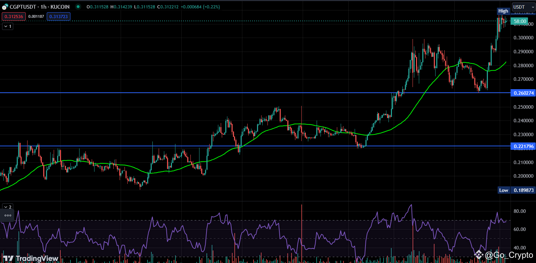
Task: Click the 0.240000 price axis label
Action: coord(523,121)
